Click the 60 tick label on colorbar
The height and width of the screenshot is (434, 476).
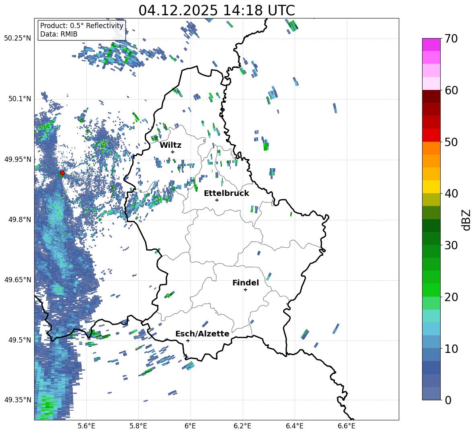point(451,90)
